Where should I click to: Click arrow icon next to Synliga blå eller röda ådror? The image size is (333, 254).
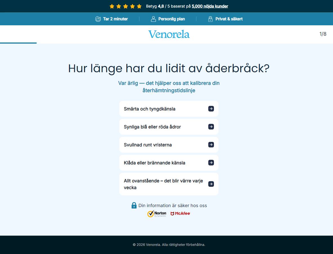[x=211, y=127]
